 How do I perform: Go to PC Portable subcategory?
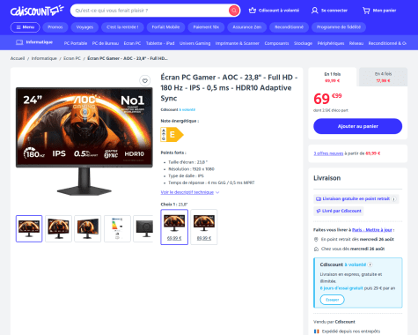coord(76,43)
